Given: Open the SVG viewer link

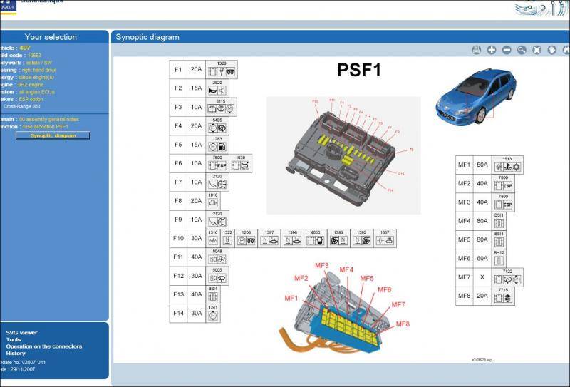Looking at the screenshot, I should 21,332.
